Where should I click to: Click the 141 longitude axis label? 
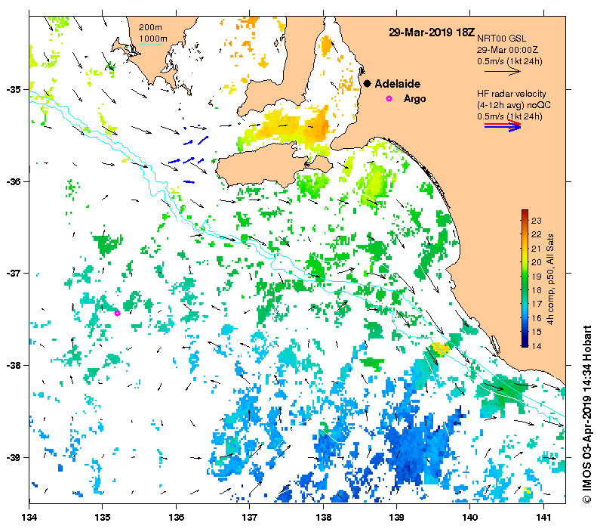point(543,517)
